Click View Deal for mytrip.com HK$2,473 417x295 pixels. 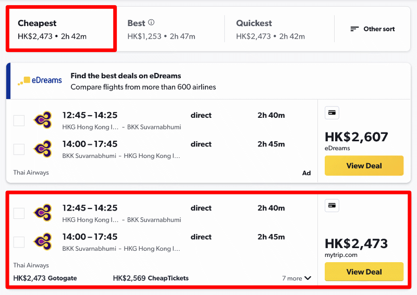tap(364, 272)
